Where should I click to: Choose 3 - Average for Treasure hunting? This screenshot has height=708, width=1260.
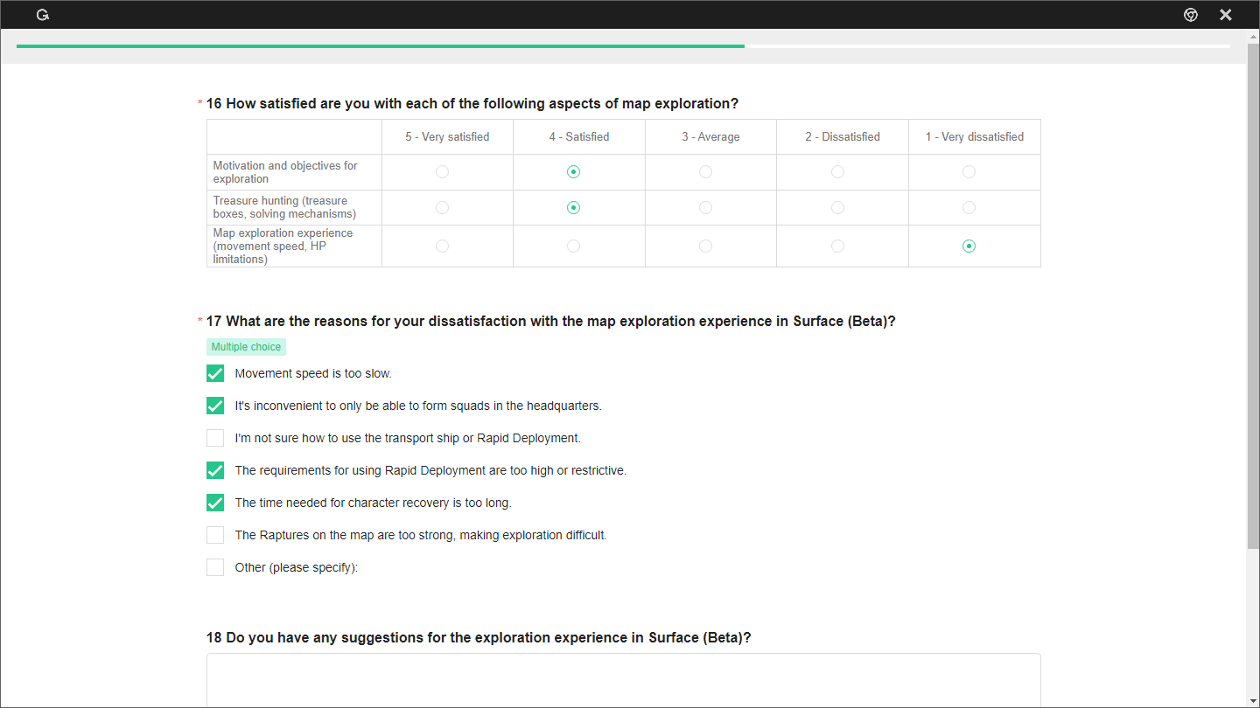coord(705,208)
